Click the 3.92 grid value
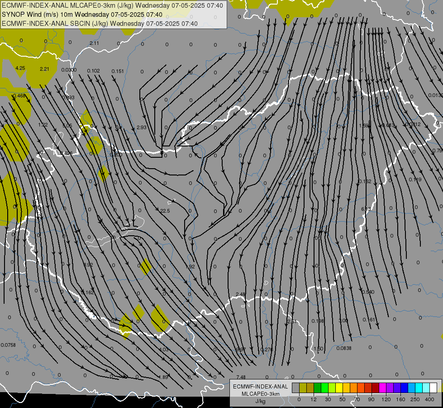Viewport: 443px width, 408px height. tap(88, 265)
